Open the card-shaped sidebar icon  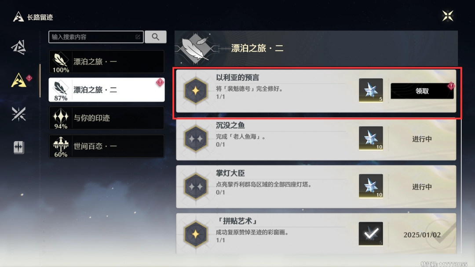coord(19,148)
